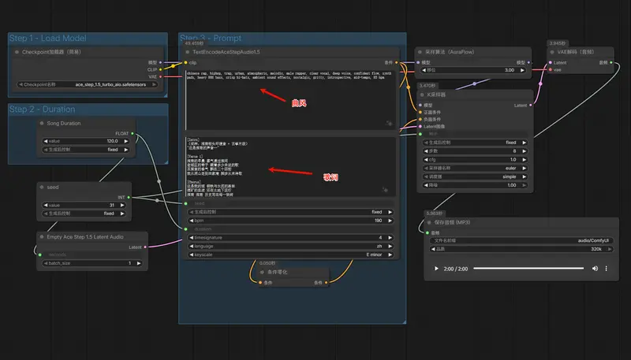Image resolution: width=631 pixels, height=360 pixels.
Task: Open the 采样器名称 euler dropdown
Action: pos(475,168)
